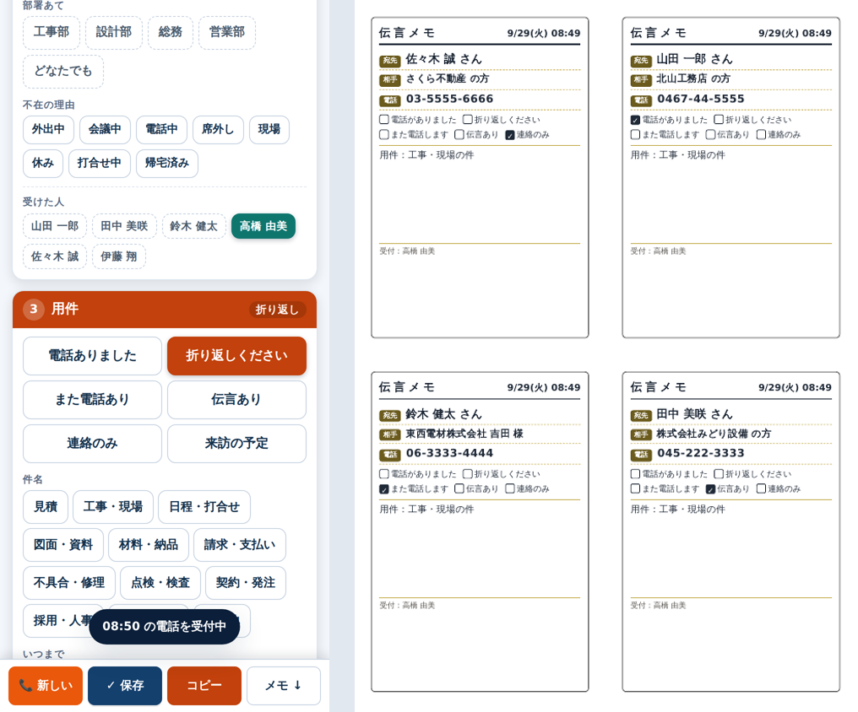The width and height of the screenshot is (858, 712).
Task: Select the 請求・支払い subject chip
Action: [x=240, y=545]
